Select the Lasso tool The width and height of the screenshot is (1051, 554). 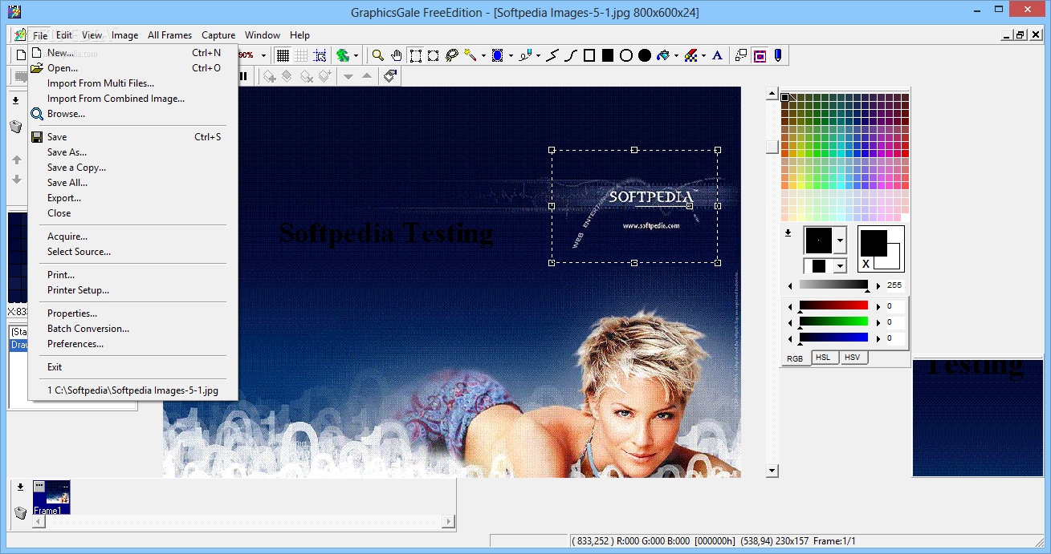coord(452,55)
